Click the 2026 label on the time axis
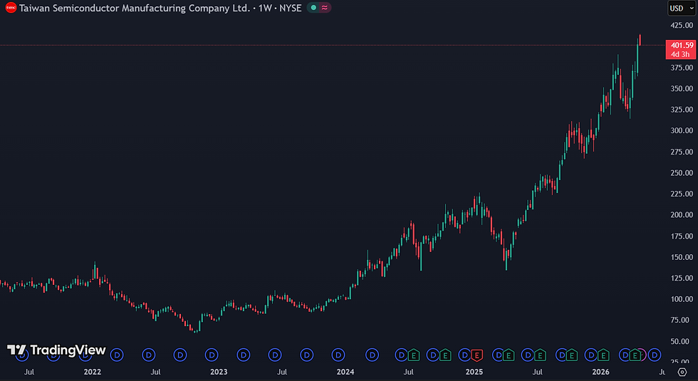Screen dimensions: 698x381 click(x=600, y=372)
